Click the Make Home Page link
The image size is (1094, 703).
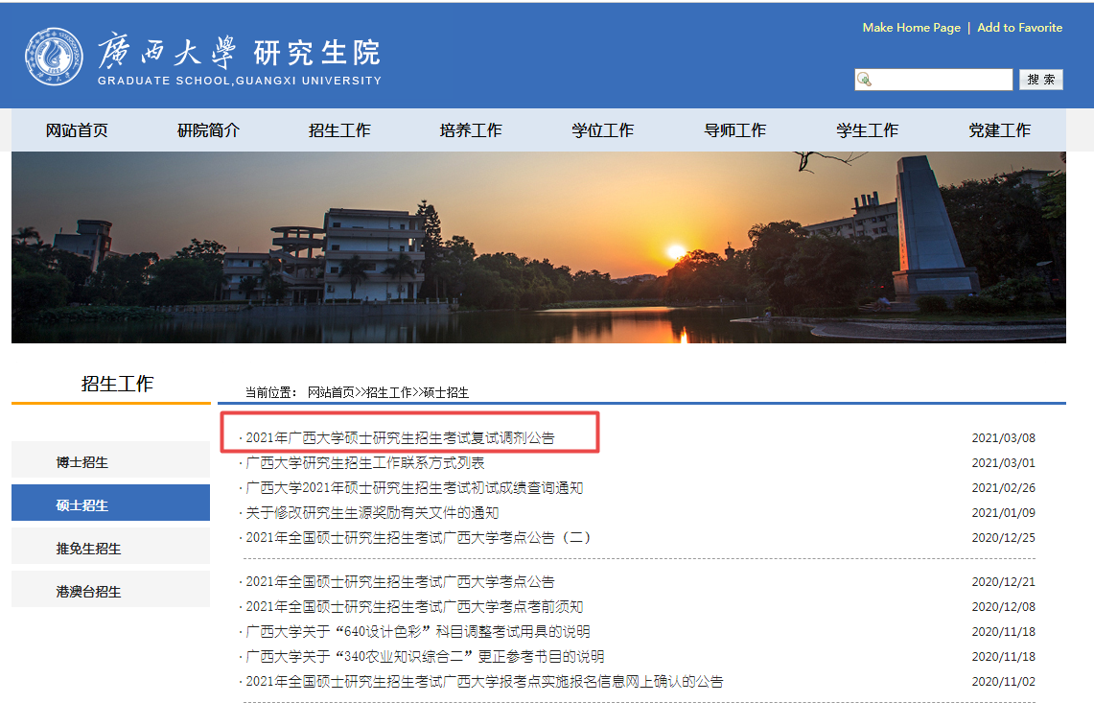(x=911, y=27)
